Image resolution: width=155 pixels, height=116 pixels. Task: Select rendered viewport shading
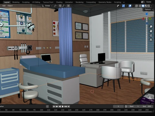click(149, 6)
